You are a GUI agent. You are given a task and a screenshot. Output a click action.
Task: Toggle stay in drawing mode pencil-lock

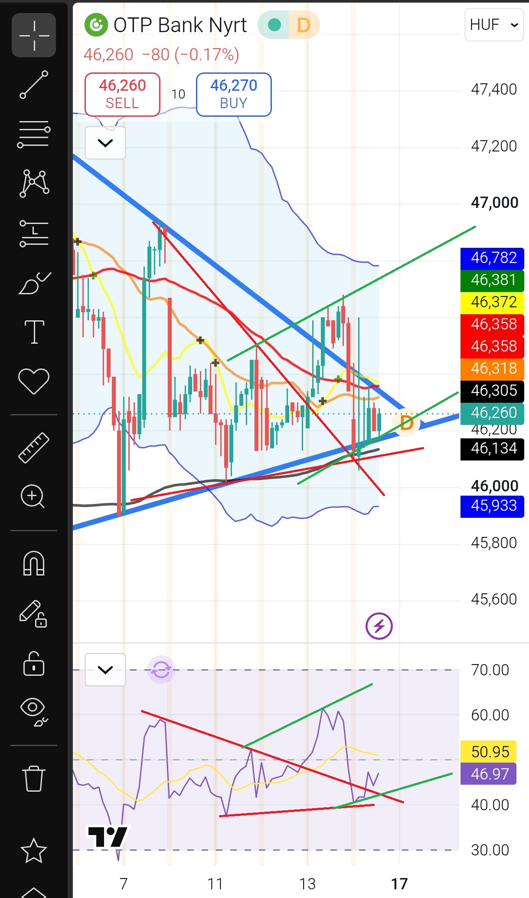(33, 614)
